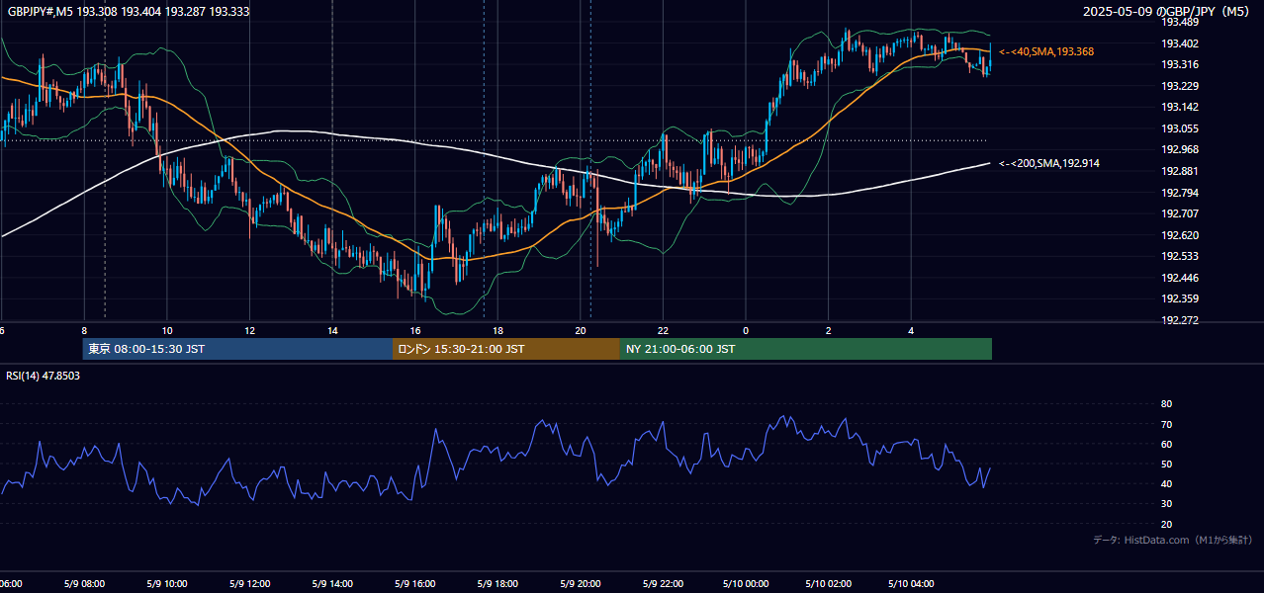Click the bottom time label 5/9 10:00

[x=166, y=584]
